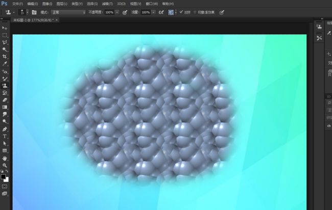Select the Hand tool
The image size is (332, 210).
[5, 158]
